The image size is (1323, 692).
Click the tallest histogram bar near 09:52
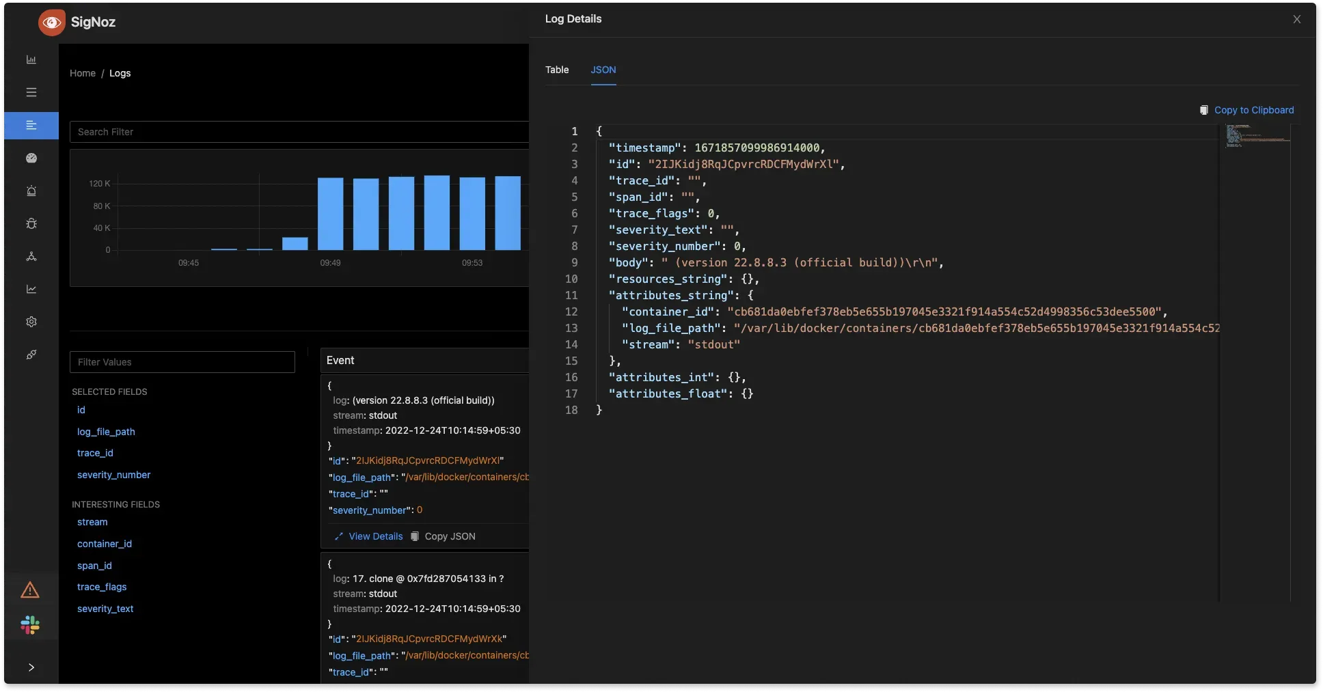[437, 212]
